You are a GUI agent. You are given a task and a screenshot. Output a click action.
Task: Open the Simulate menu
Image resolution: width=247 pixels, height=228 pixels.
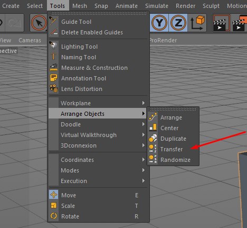click(157, 6)
